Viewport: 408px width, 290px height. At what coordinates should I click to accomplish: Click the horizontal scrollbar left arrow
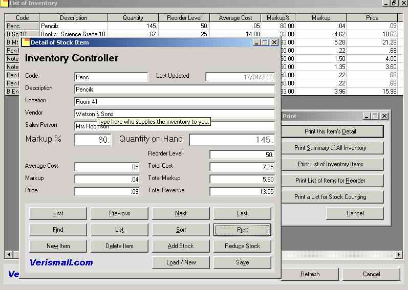(x=9, y=254)
